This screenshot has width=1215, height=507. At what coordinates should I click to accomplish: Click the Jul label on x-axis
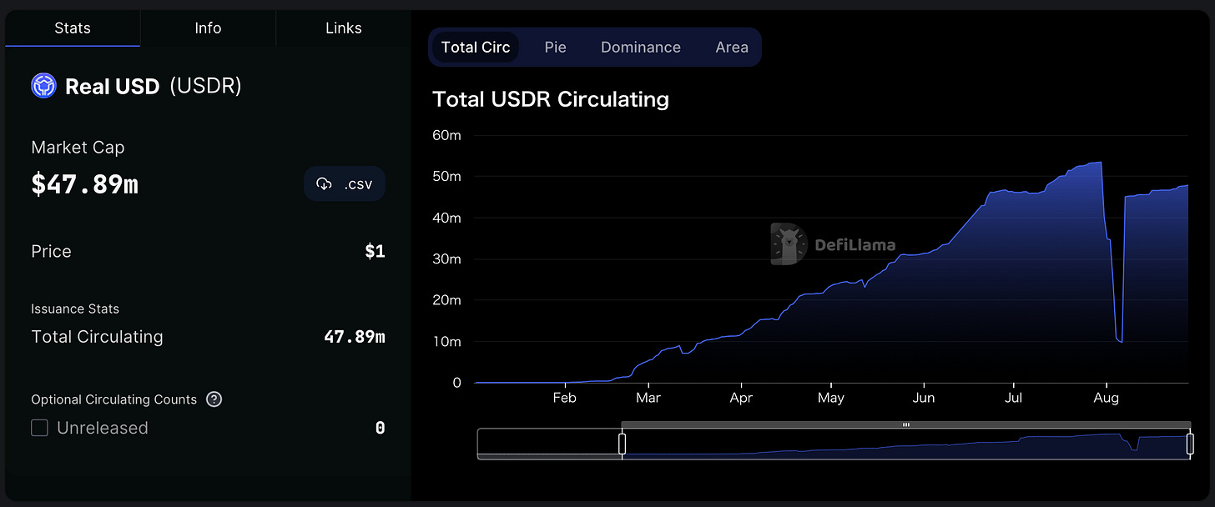[1013, 399]
